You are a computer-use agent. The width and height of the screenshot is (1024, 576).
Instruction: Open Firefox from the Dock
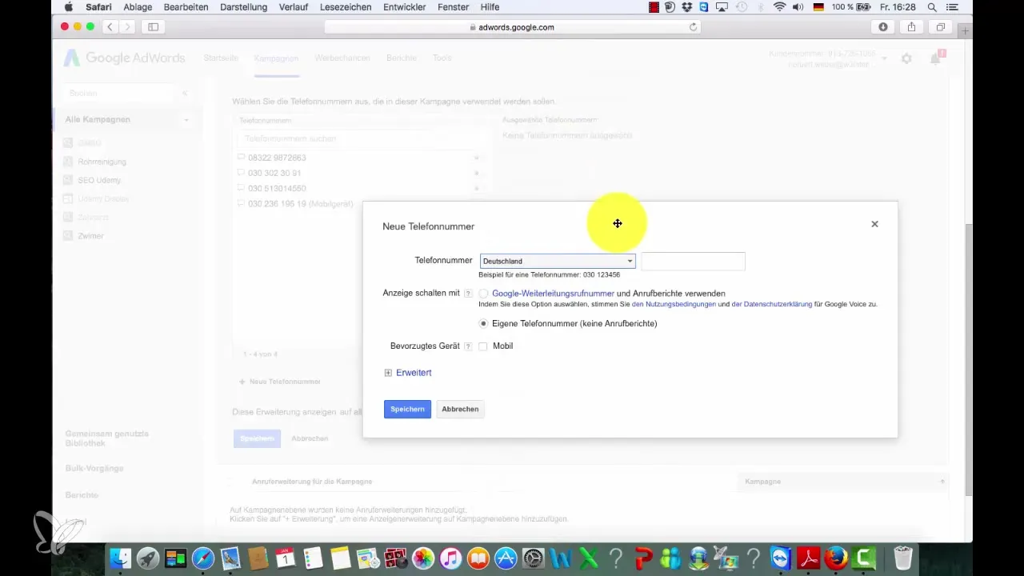click(836, 558)
